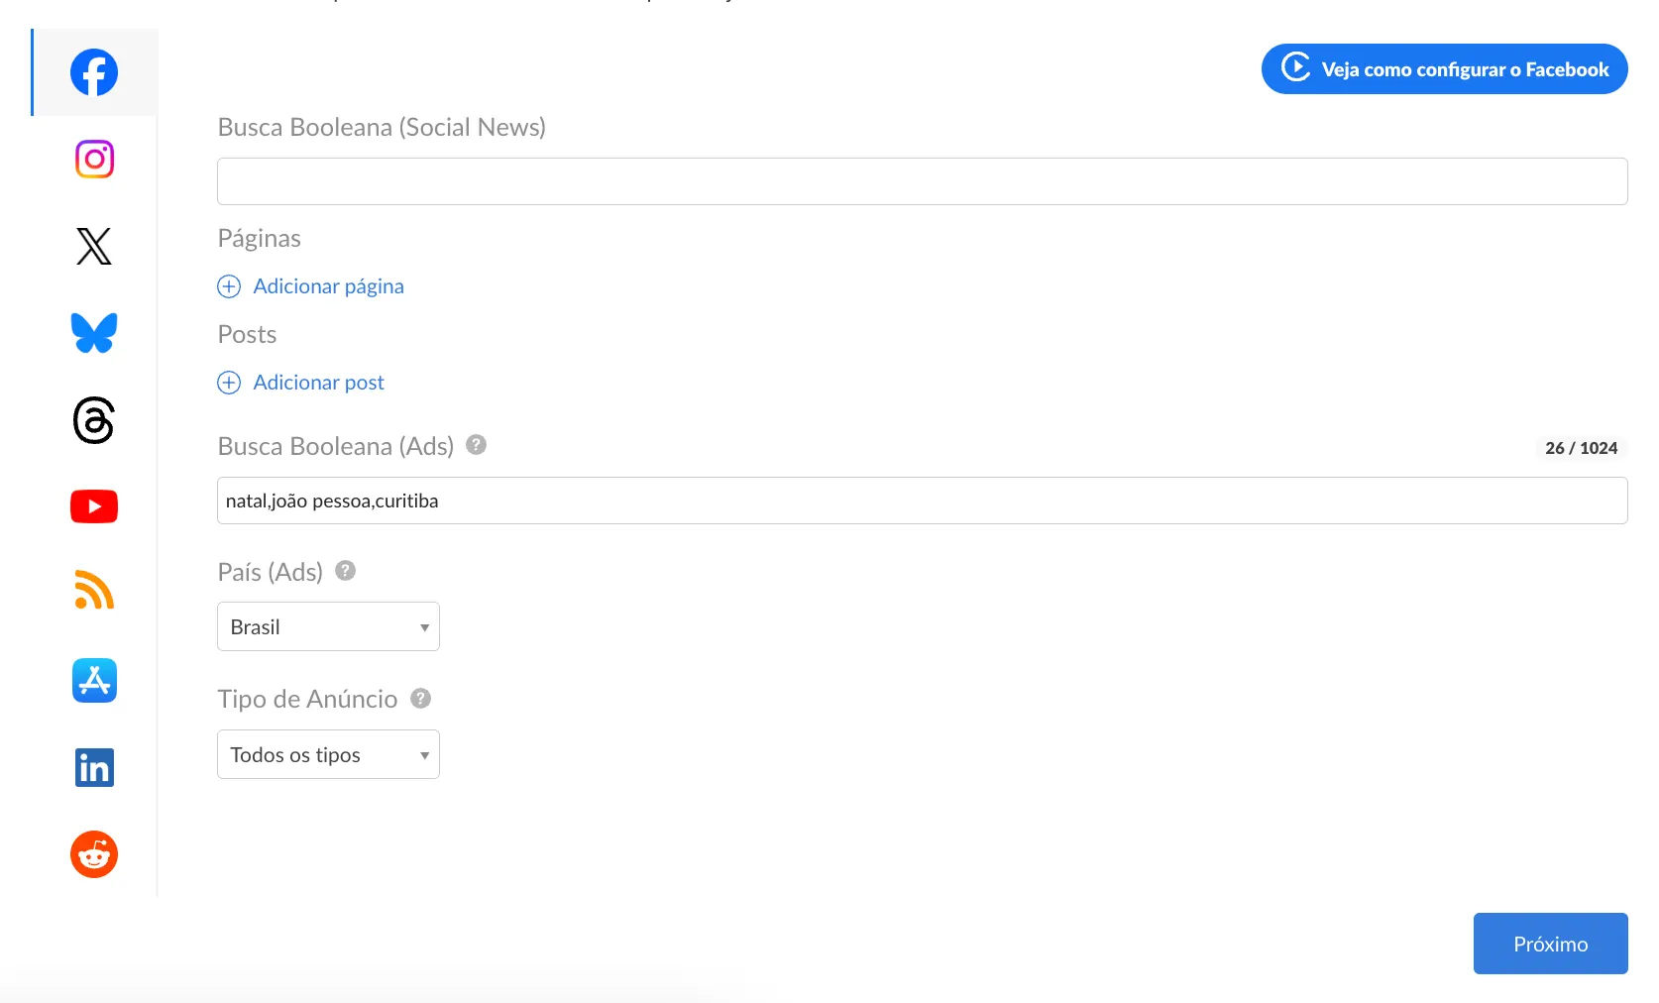Click into the Busca Booleana (Ads) field
Screen dimensions: 1659x1003
(x=922, y=501)
